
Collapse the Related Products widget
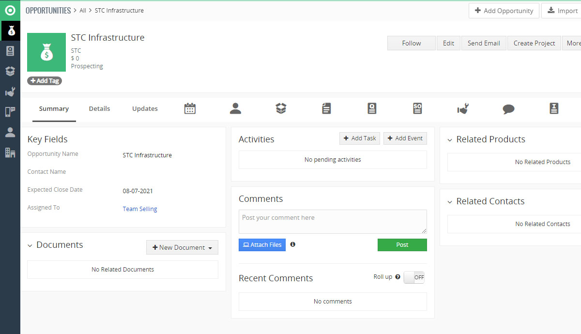coord(450,140)
